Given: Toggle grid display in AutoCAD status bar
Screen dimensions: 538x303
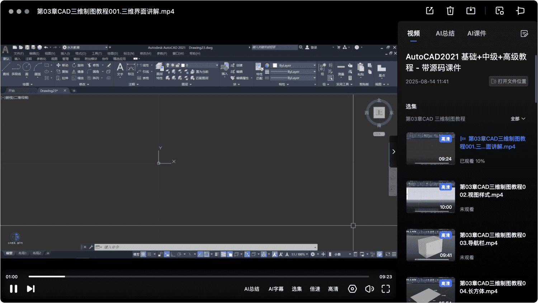Looking at the screenshot, I should (x=143, y=254).
